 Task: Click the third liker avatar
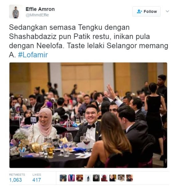pos(80,178)
